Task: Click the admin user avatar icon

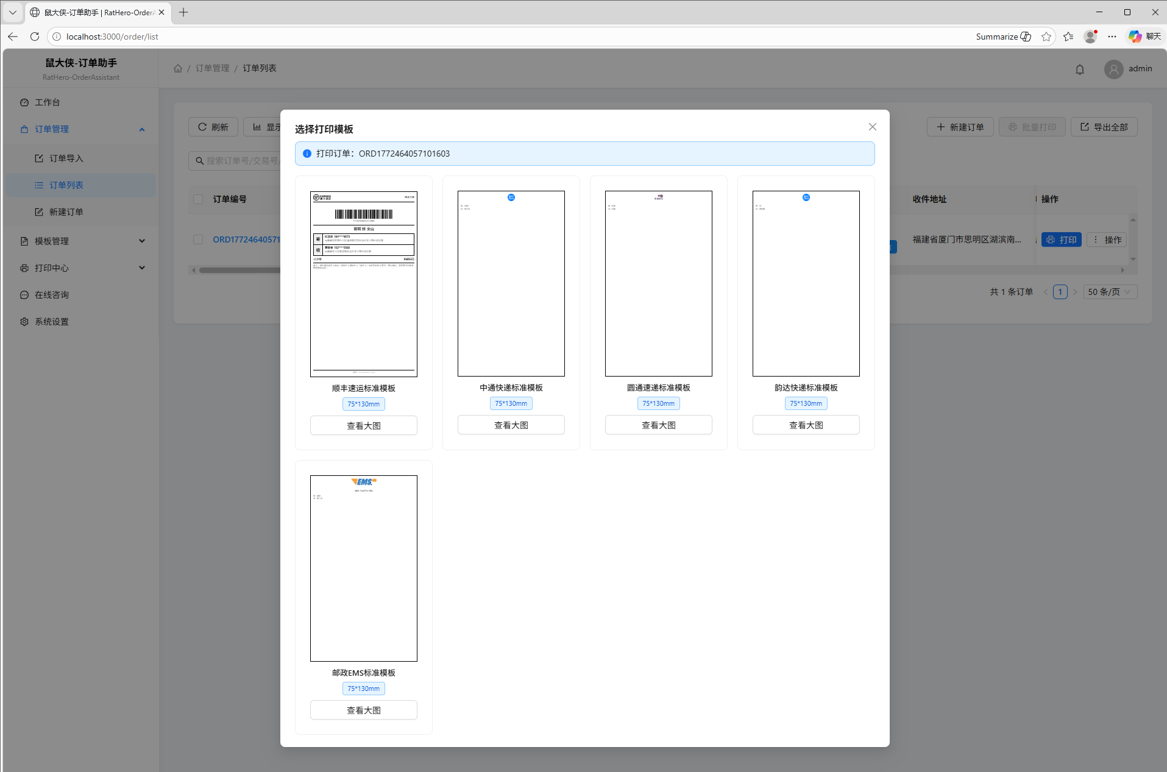Action: (x=1113, y=69)
